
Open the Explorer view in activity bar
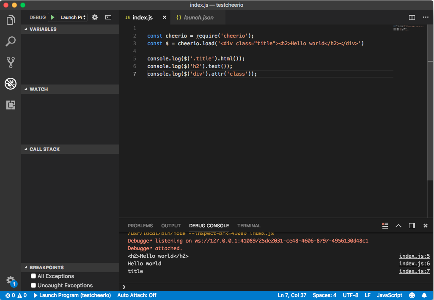[x=11, y=20]
